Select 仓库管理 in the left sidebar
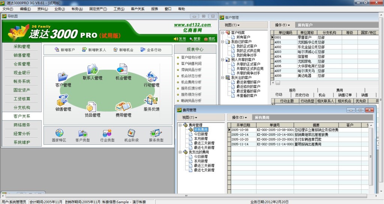 [x=22, y=64]
